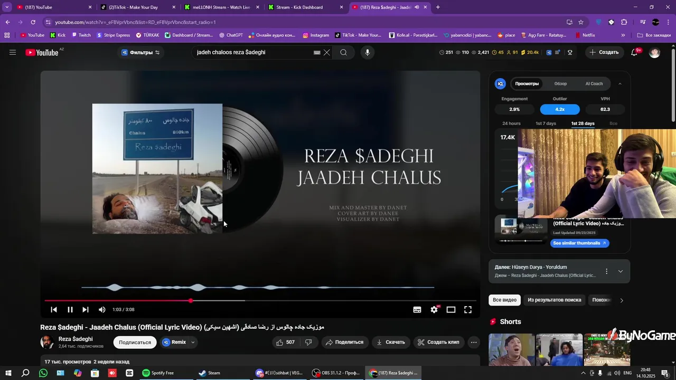The image size is (676, 380).
Task: Start voice search with microphone
Action: coord(368,52)
